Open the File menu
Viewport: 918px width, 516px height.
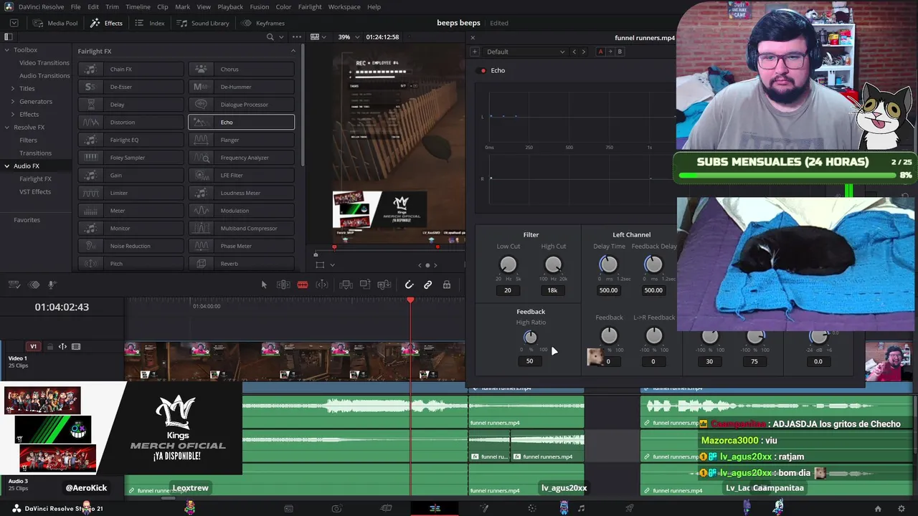tap(75, 6)
